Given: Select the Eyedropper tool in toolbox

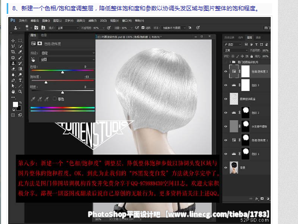Looking at the screenshot, I should click(x=20, y=52).
